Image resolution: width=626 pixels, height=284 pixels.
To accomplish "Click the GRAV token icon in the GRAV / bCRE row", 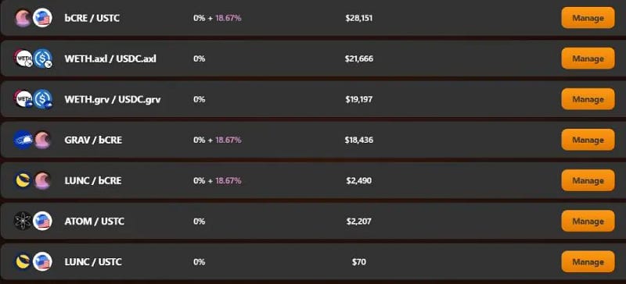I will click(23, 140).
